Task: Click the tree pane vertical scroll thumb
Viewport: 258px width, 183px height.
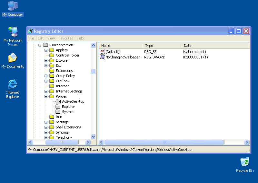Action: pos(93,72)
